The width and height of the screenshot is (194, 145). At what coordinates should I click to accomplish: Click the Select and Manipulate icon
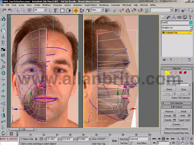114,10
